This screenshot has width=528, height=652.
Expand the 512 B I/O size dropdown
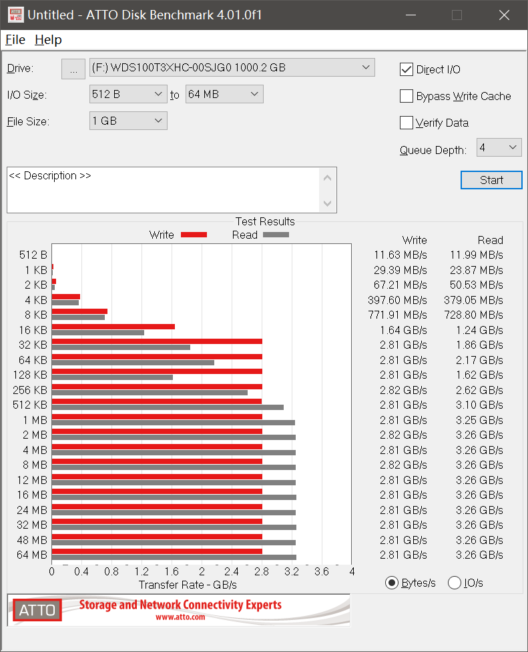128,94
